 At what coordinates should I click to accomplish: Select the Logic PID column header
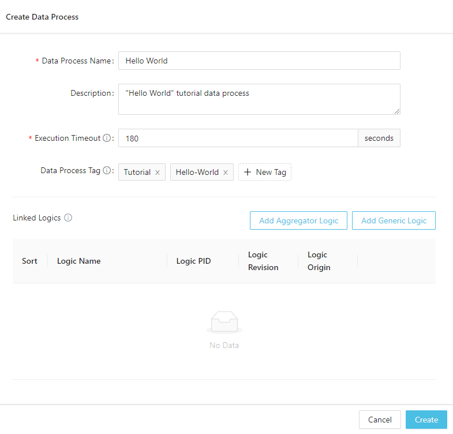(x=193, y=261)
